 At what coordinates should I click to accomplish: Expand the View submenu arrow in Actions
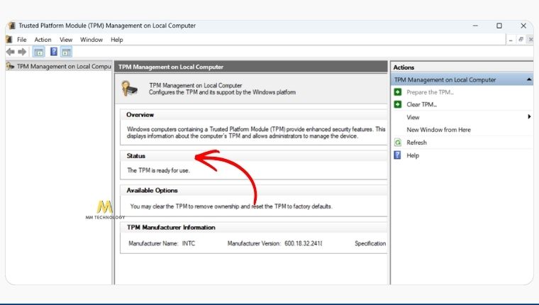point(529,117)
